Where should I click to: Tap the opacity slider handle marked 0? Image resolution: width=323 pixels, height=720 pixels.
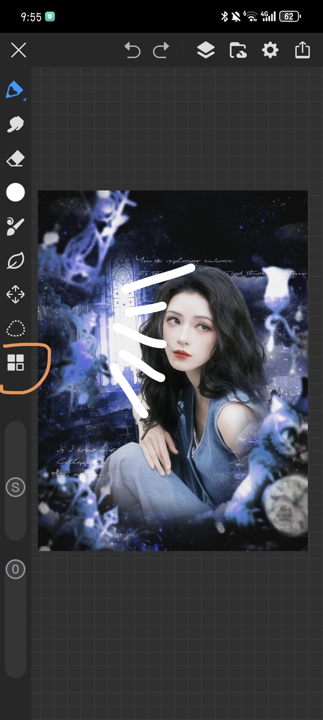tap(15, 570)
